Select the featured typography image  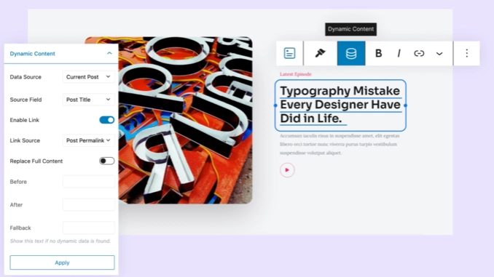[x=185, y=120]
